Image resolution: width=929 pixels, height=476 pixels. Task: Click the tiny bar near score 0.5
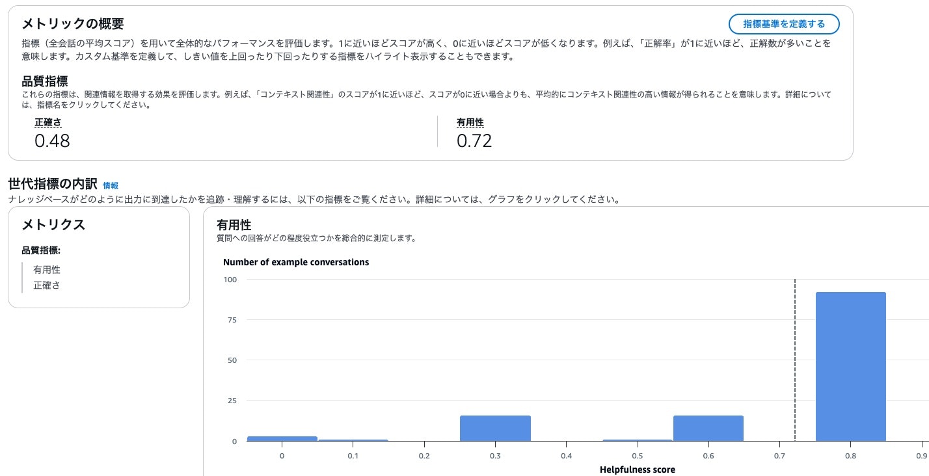[637, 440]
